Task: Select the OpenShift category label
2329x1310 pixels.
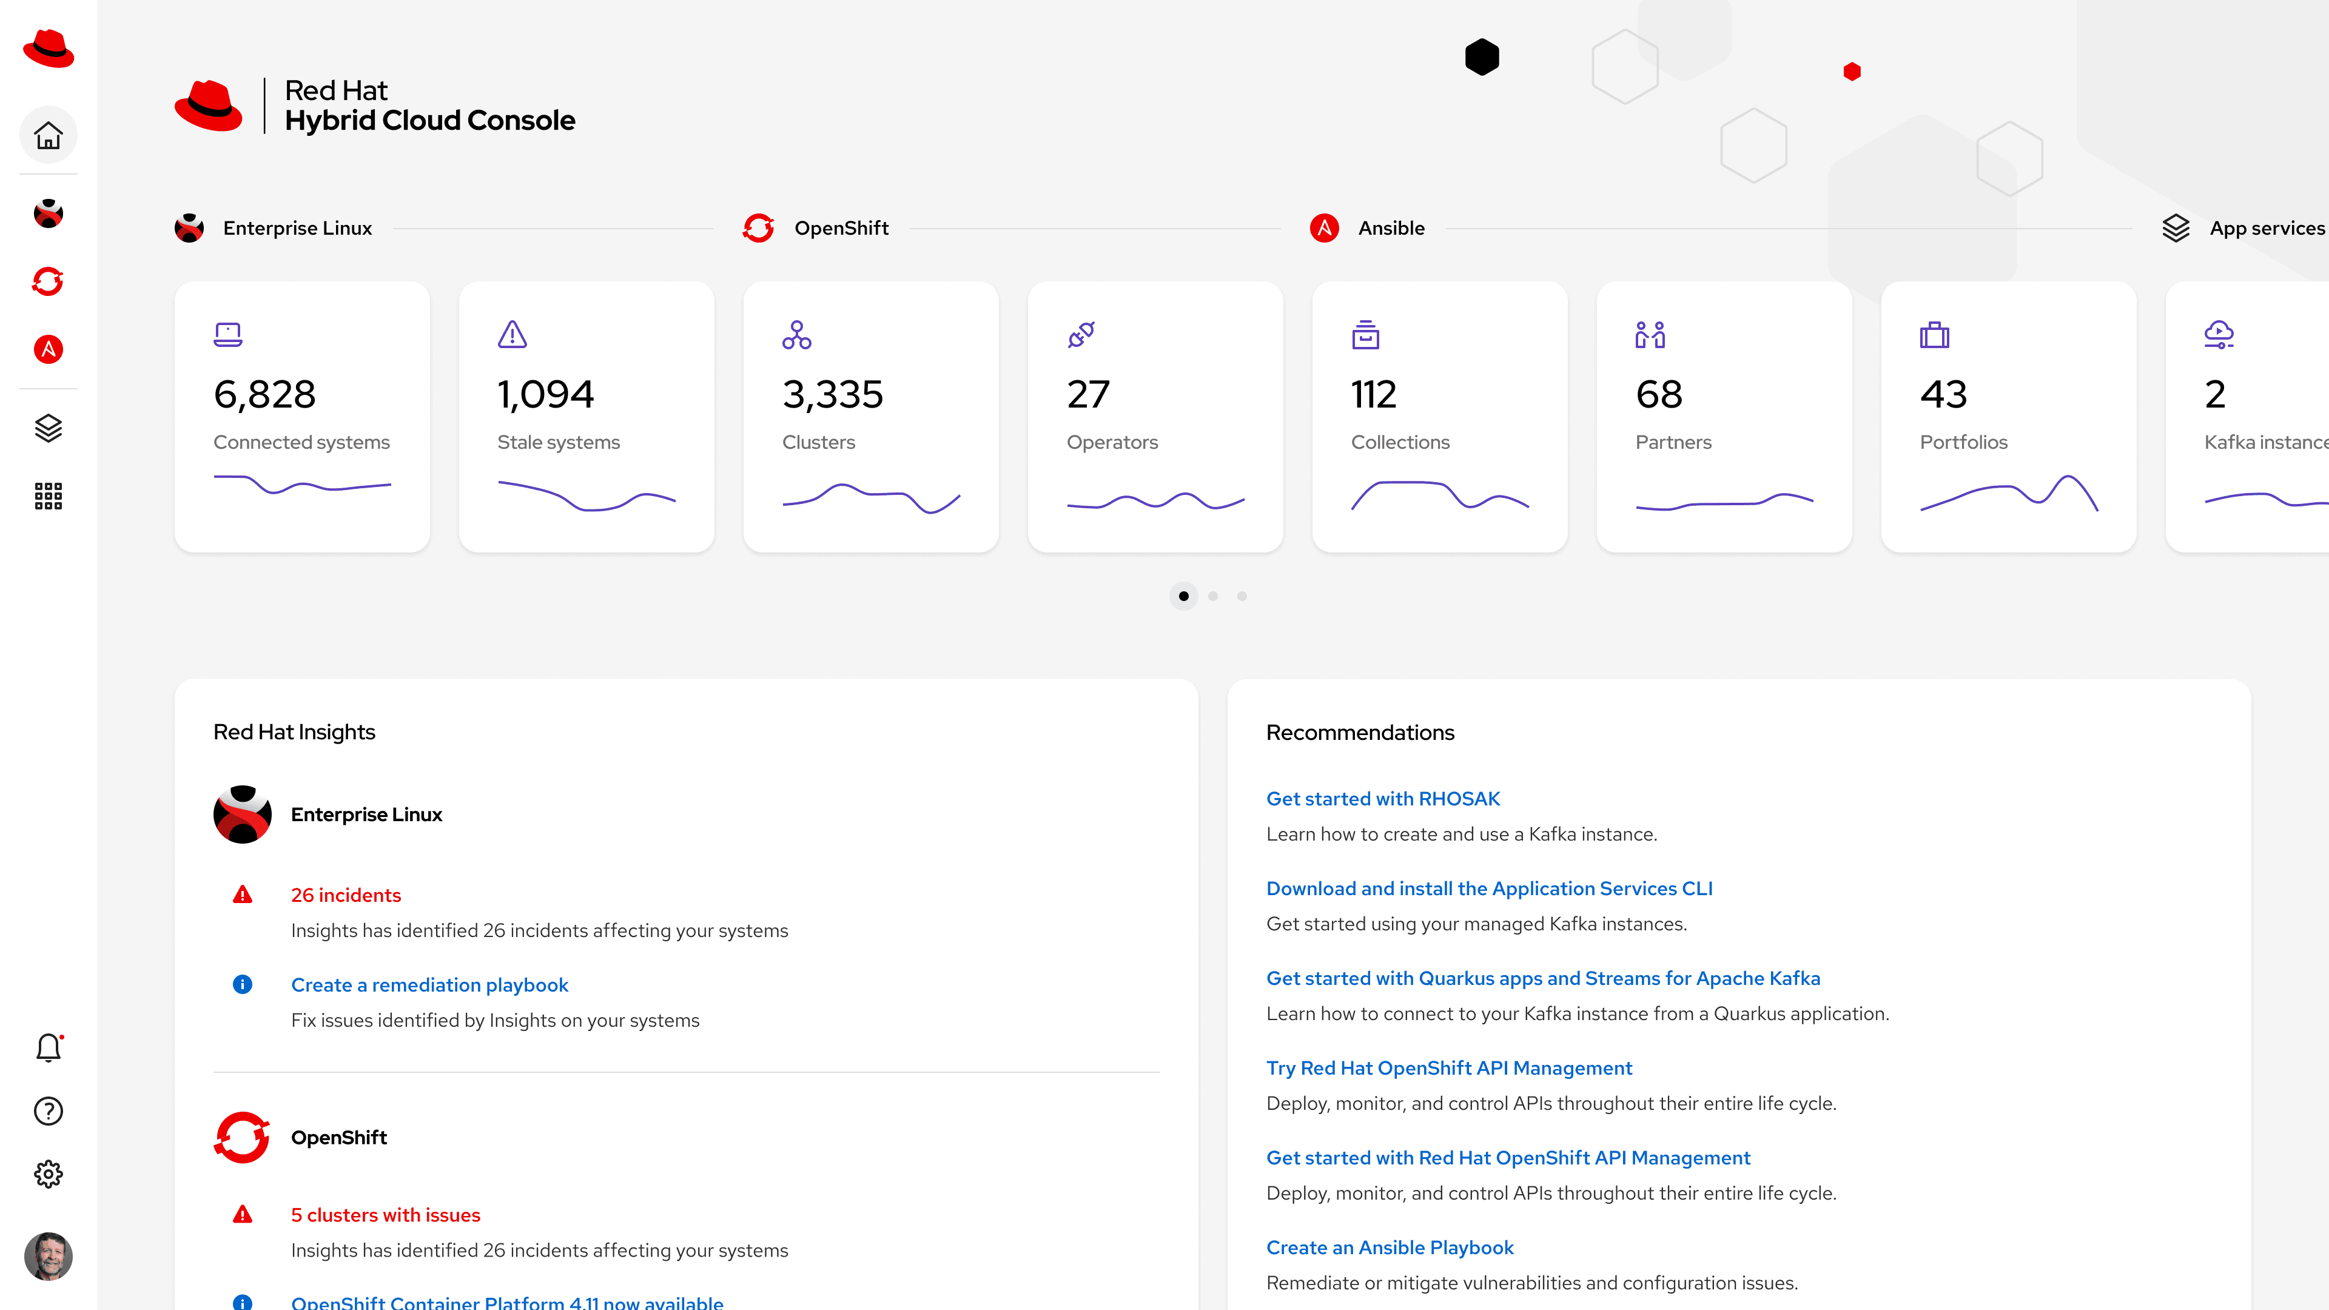Action: [842, 228]
